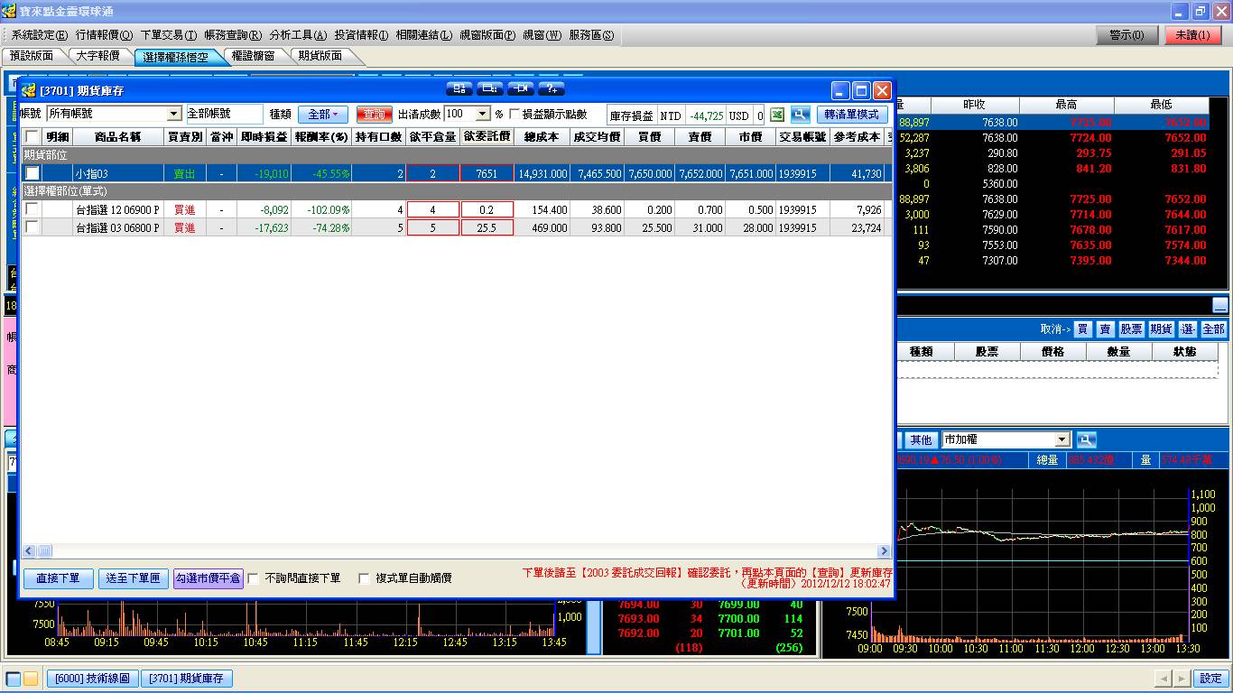Enable 損益顯示點數 checkbox
This screenshot has width=1233, height=693.
pyautogui.click(x=515, y=115)
